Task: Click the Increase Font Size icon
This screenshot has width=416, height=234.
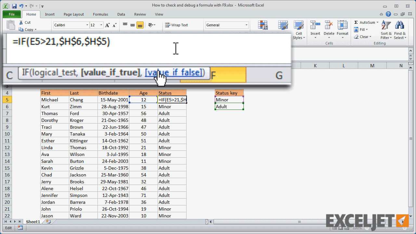Action: pos(107,25)
